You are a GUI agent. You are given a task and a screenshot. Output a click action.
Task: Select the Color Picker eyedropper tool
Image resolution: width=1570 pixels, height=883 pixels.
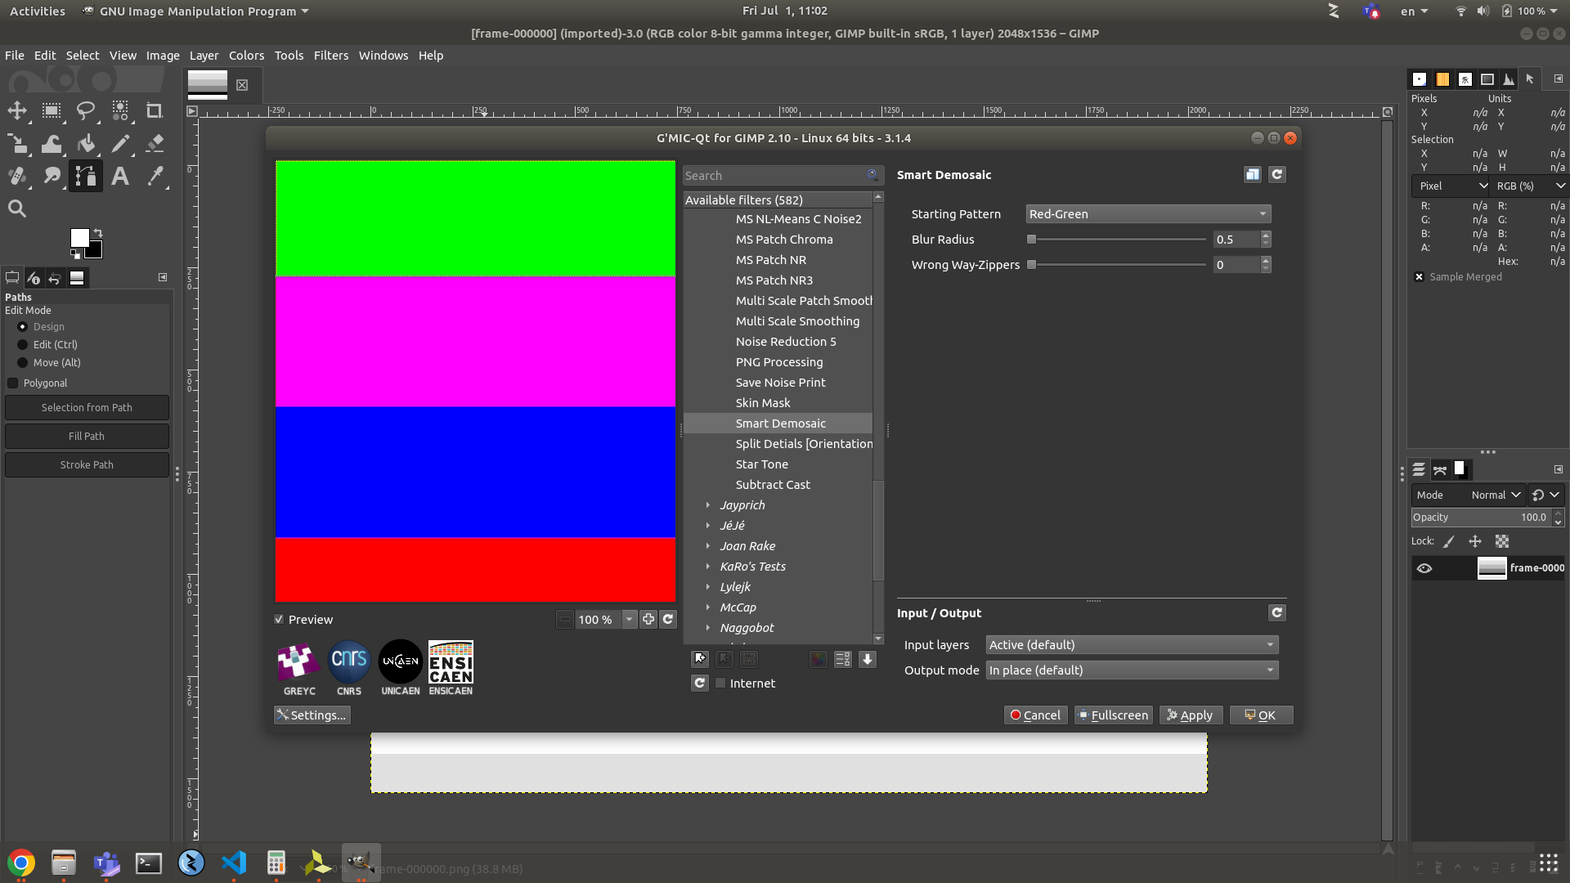[x=155, y=177]
